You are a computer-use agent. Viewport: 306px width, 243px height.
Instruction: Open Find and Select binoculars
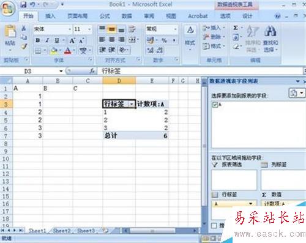click(271, 31)
